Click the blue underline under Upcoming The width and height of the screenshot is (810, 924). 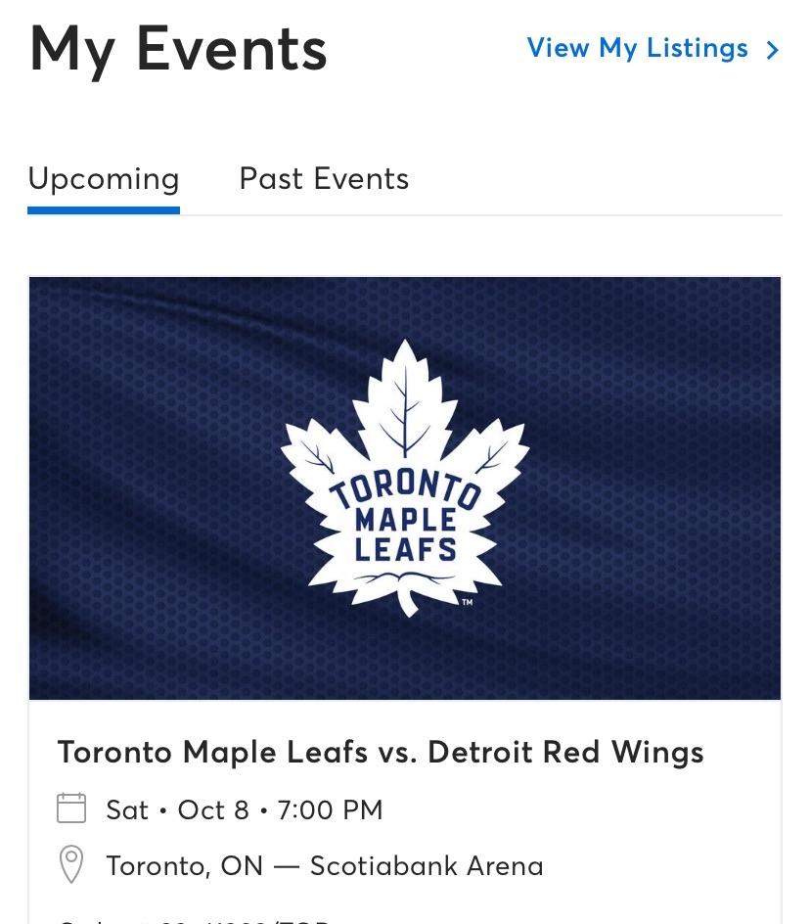104,209
